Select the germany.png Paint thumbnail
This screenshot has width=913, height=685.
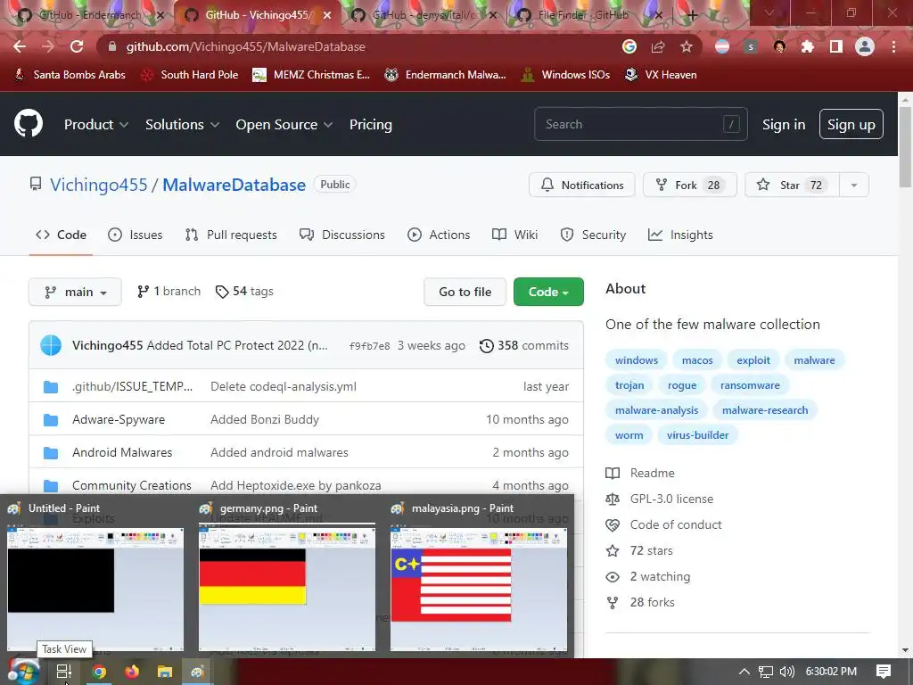pos(287,589)
